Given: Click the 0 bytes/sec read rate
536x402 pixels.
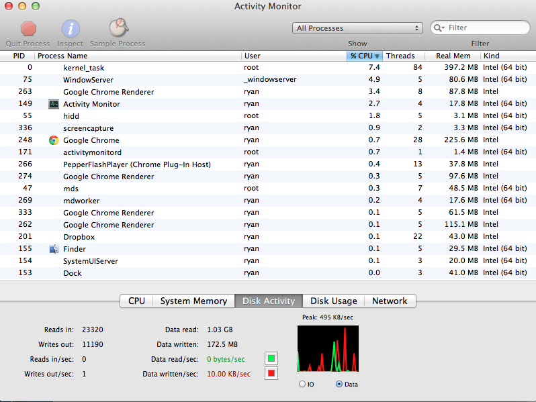Looking at the screenshot, I should [x=226, y=359].
